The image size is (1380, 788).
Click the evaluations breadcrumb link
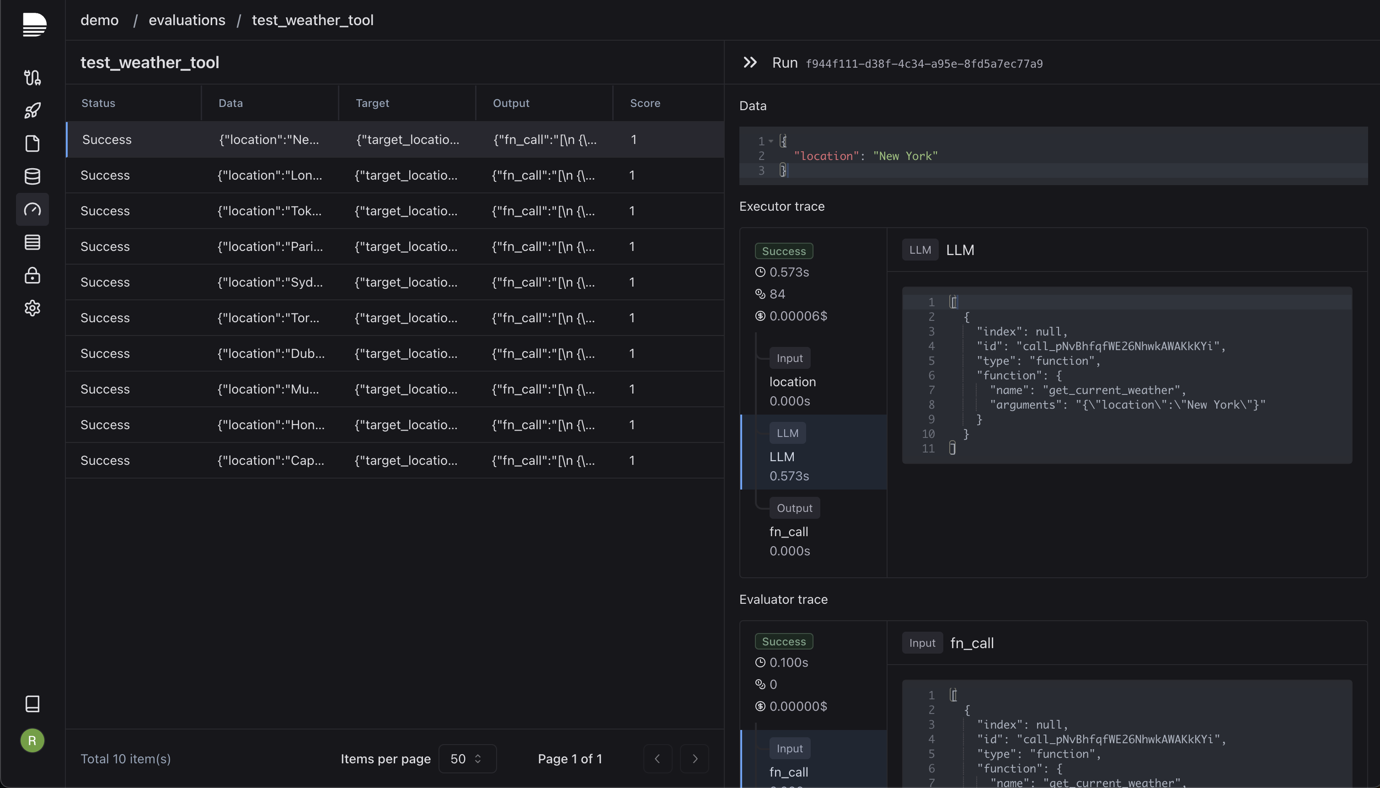click(x=187, y=20)
